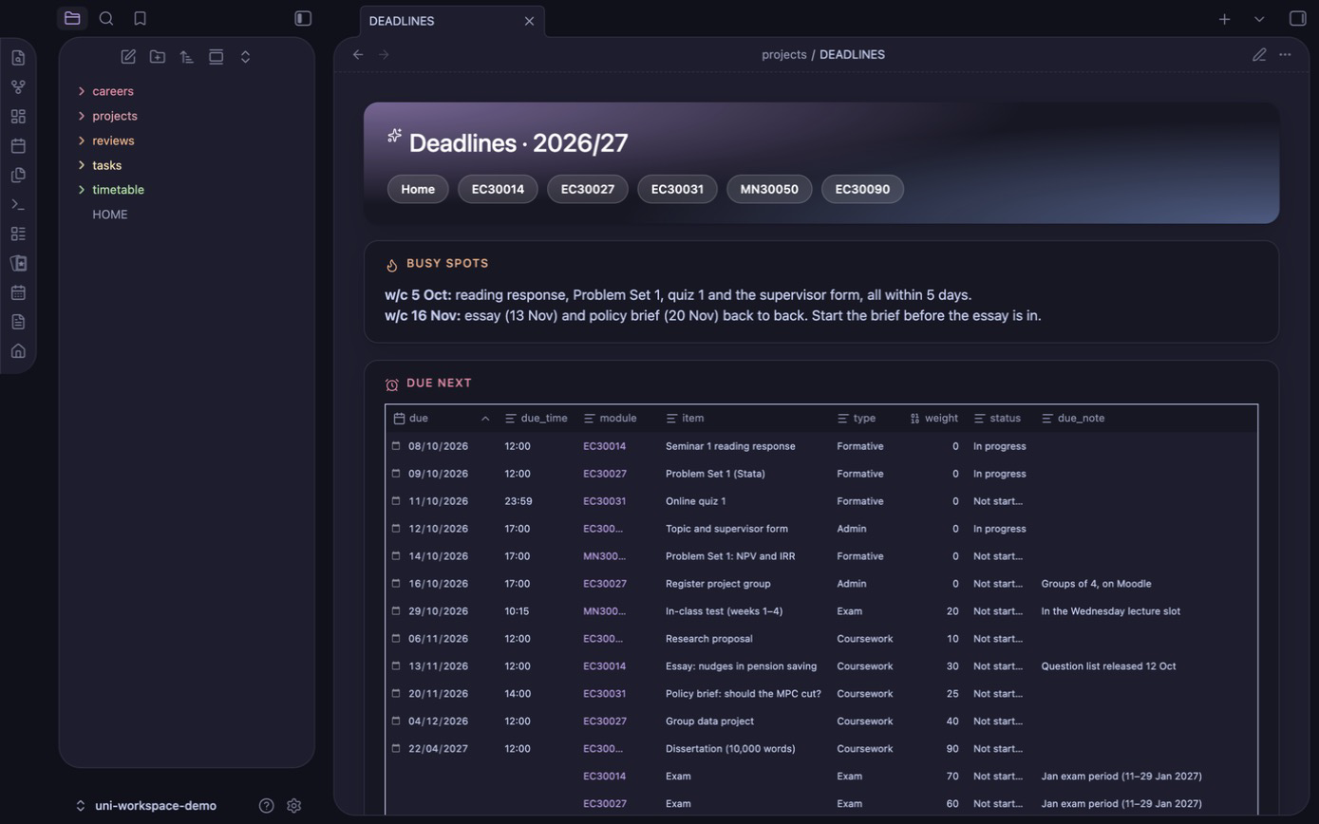This screenshot has width=1319, height=824.
Task: Toggle the right sidebar panel
Action: [x=1297, y=19]
